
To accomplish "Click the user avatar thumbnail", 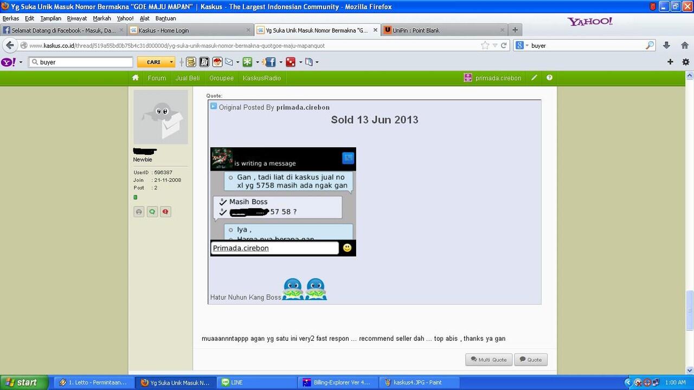I will pyautogui.click(x=160, y=117).
